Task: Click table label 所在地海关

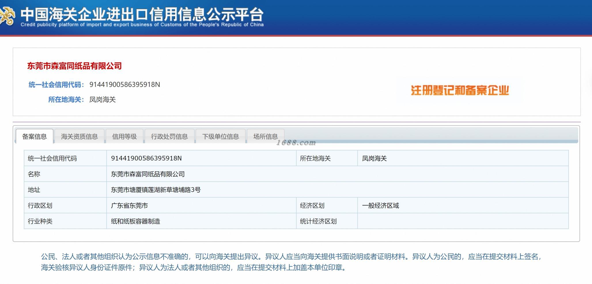Action: pos(315,158)
